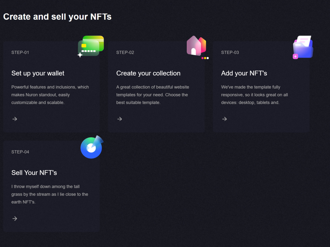This screenshot has height=247, width=330.
Task: Open the Set up your wallet link
Action: (x=38, y=73)
